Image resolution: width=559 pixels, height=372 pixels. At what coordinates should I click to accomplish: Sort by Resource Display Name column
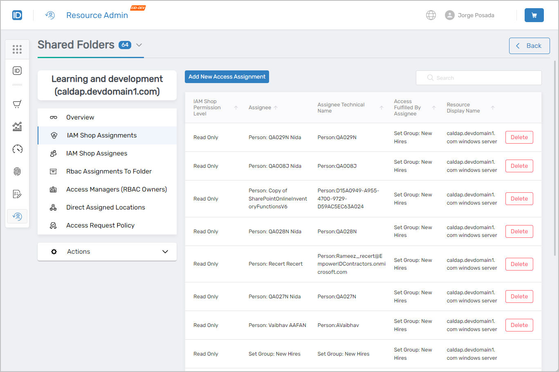(493, 108)
